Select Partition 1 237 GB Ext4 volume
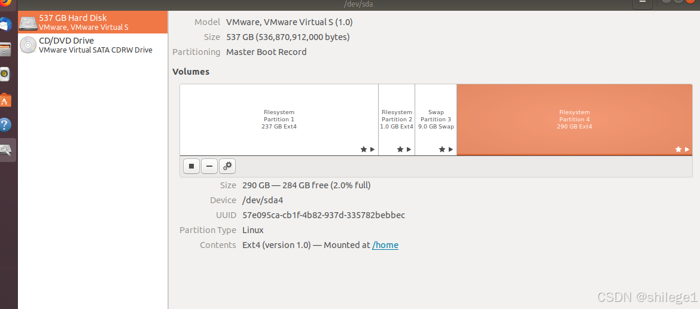Image resolution: width=700 pixels, height=309 pixels. click(279, 120)
